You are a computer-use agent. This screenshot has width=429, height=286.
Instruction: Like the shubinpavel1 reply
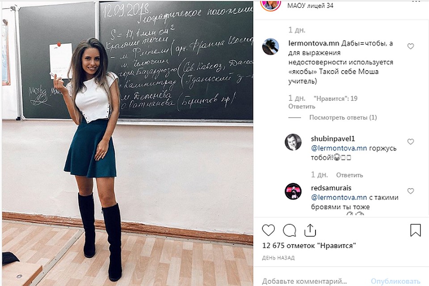(x=410, y=142)
